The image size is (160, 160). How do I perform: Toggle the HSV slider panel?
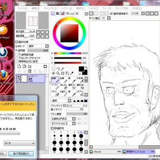(63, 14)
